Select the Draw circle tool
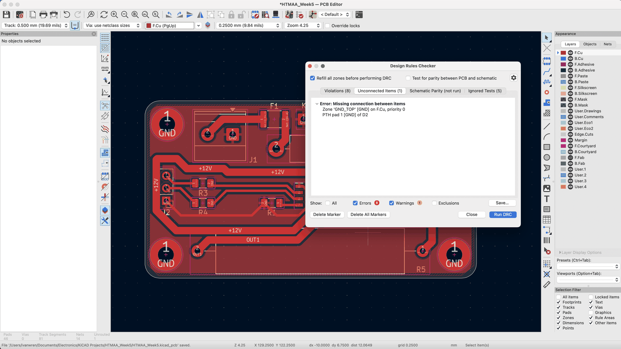The image size is (621, 349). [x=547, y=157]
